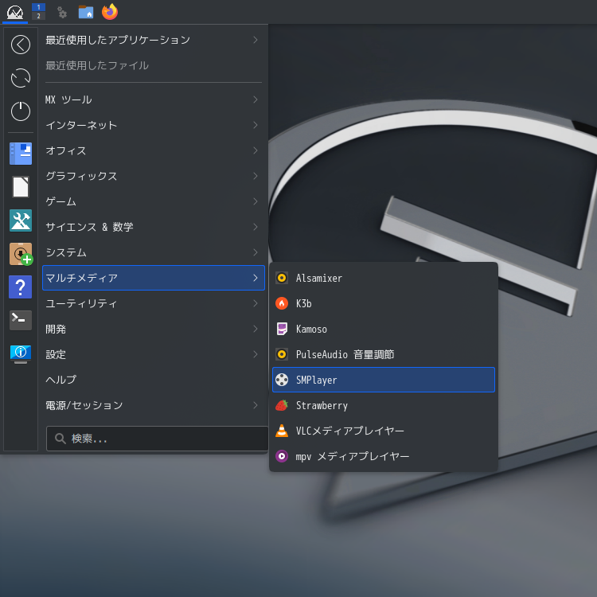Expand the オフィス submenu arrow

pos(256,150)
